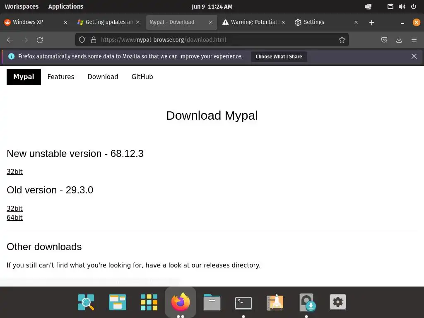Click the site security padlock icon
The image size is (424, 318).
pyautogui.click(x=94, y=40)
